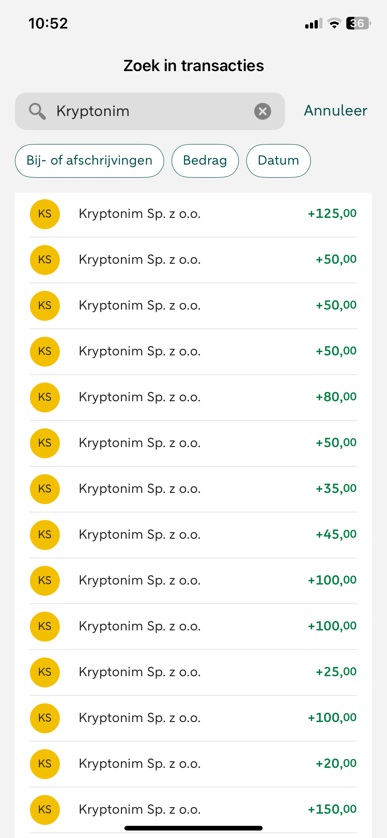Image resolution: width=387 pixels, height=838 pixels.
Task: Open the Datum filter
Action: point(278,161)
